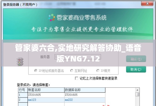Select the ZT201605 account set name cell
The image size is (156, 106).
[46, 95]
